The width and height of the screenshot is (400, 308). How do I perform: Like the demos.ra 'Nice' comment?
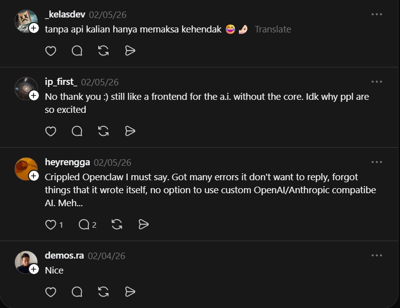pyautogui.click(x=51, y=292)
